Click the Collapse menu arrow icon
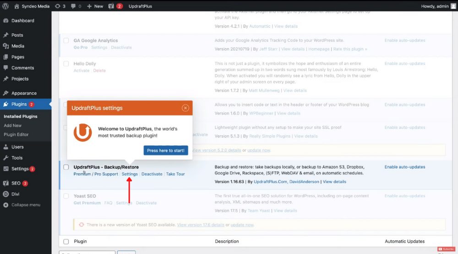The image size is (458, 254). pyautogui.click(x=6, y=205)
